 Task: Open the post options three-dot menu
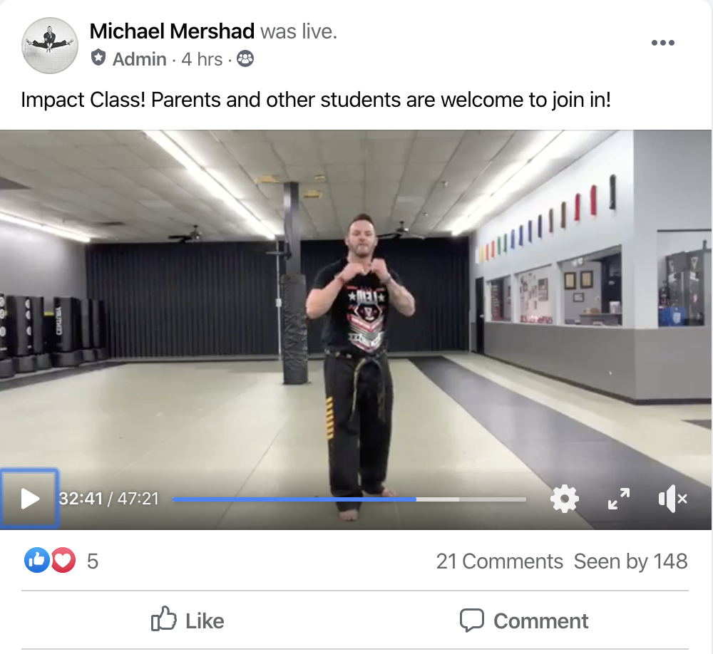pos(662,43)
